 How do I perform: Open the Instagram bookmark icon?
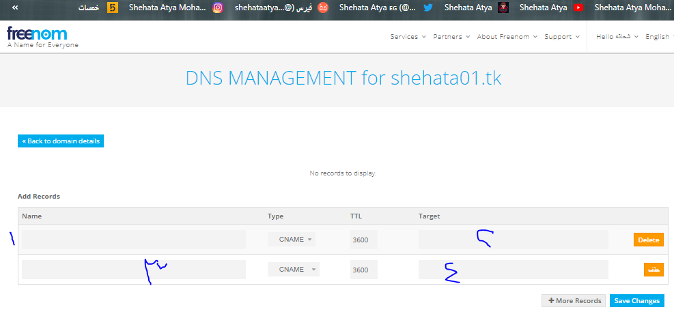[x=219, y=8]
